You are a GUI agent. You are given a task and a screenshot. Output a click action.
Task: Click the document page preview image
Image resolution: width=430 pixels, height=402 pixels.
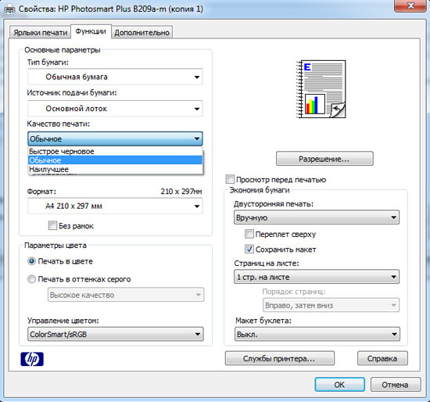tap(321, 89)
